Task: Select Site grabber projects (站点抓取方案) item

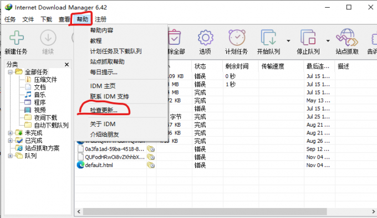Action: (x=42, y=148)
